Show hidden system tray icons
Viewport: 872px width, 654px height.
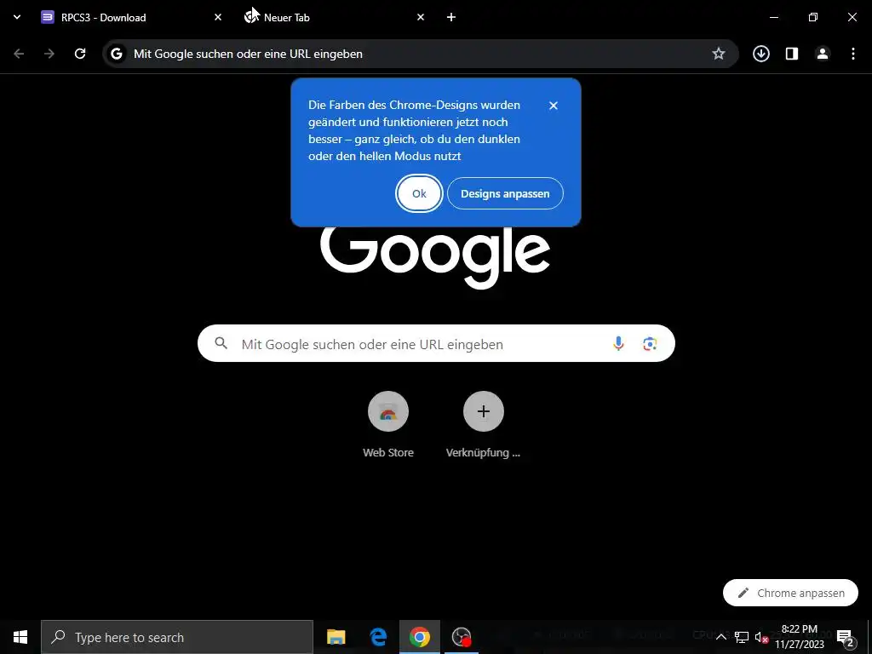(720, 637)
